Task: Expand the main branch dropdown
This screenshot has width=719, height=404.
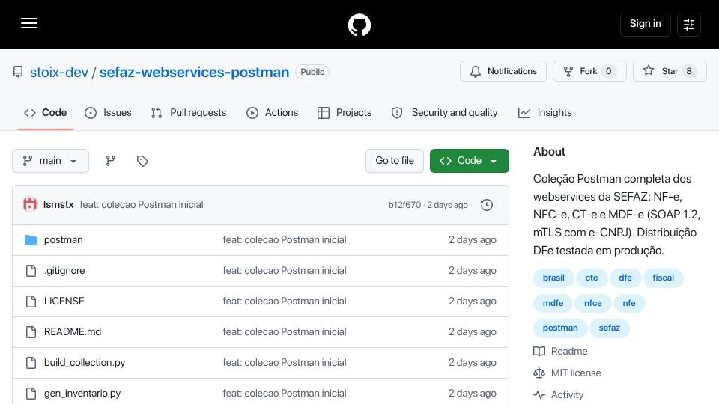Action: pos(50,161)
